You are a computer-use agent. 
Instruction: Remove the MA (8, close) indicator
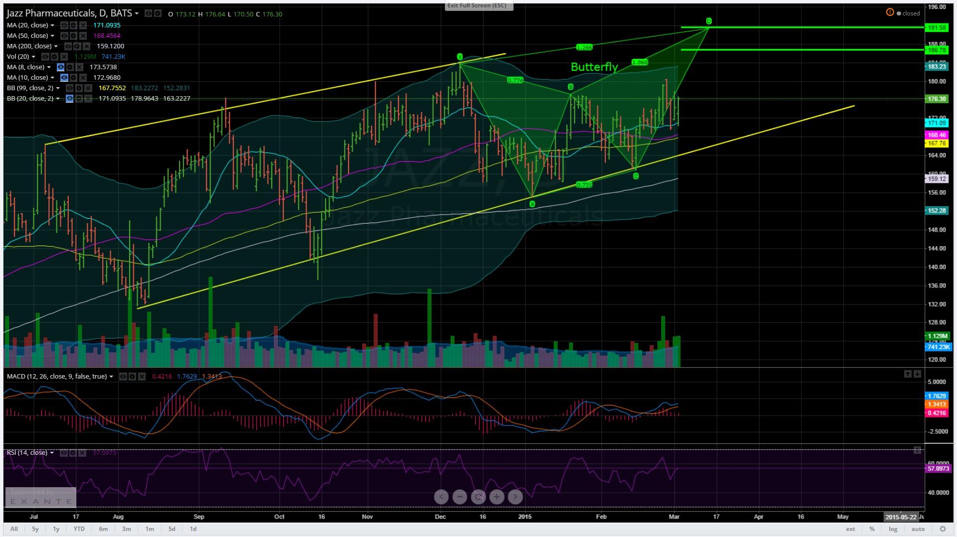coord(79,67)
